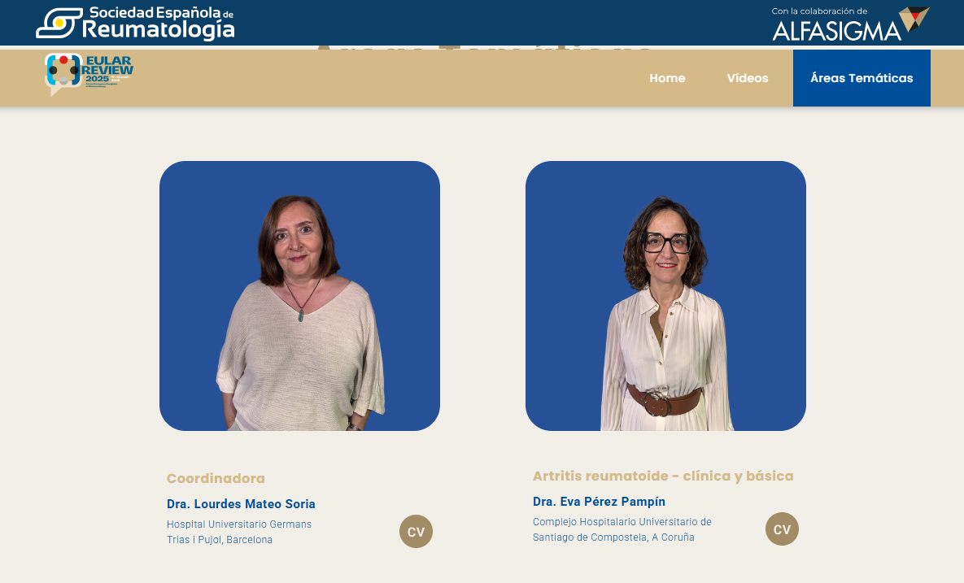Select the Coordinadora heading
The image size is (964, 583).
point(216,478)
